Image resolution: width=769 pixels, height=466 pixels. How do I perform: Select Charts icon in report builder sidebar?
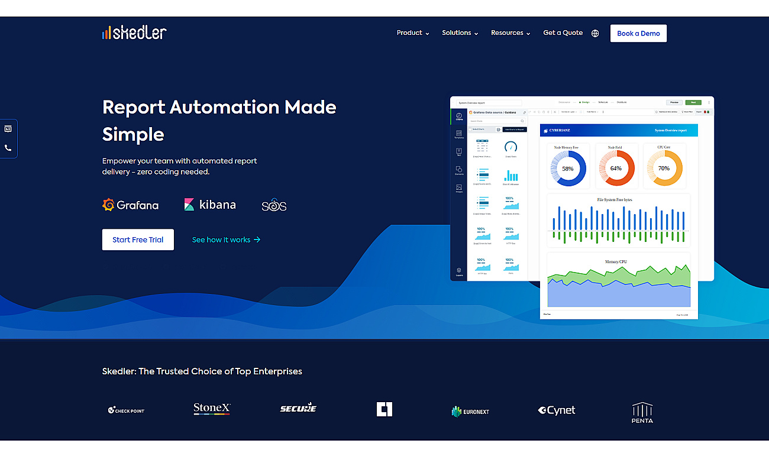point(459,117)
